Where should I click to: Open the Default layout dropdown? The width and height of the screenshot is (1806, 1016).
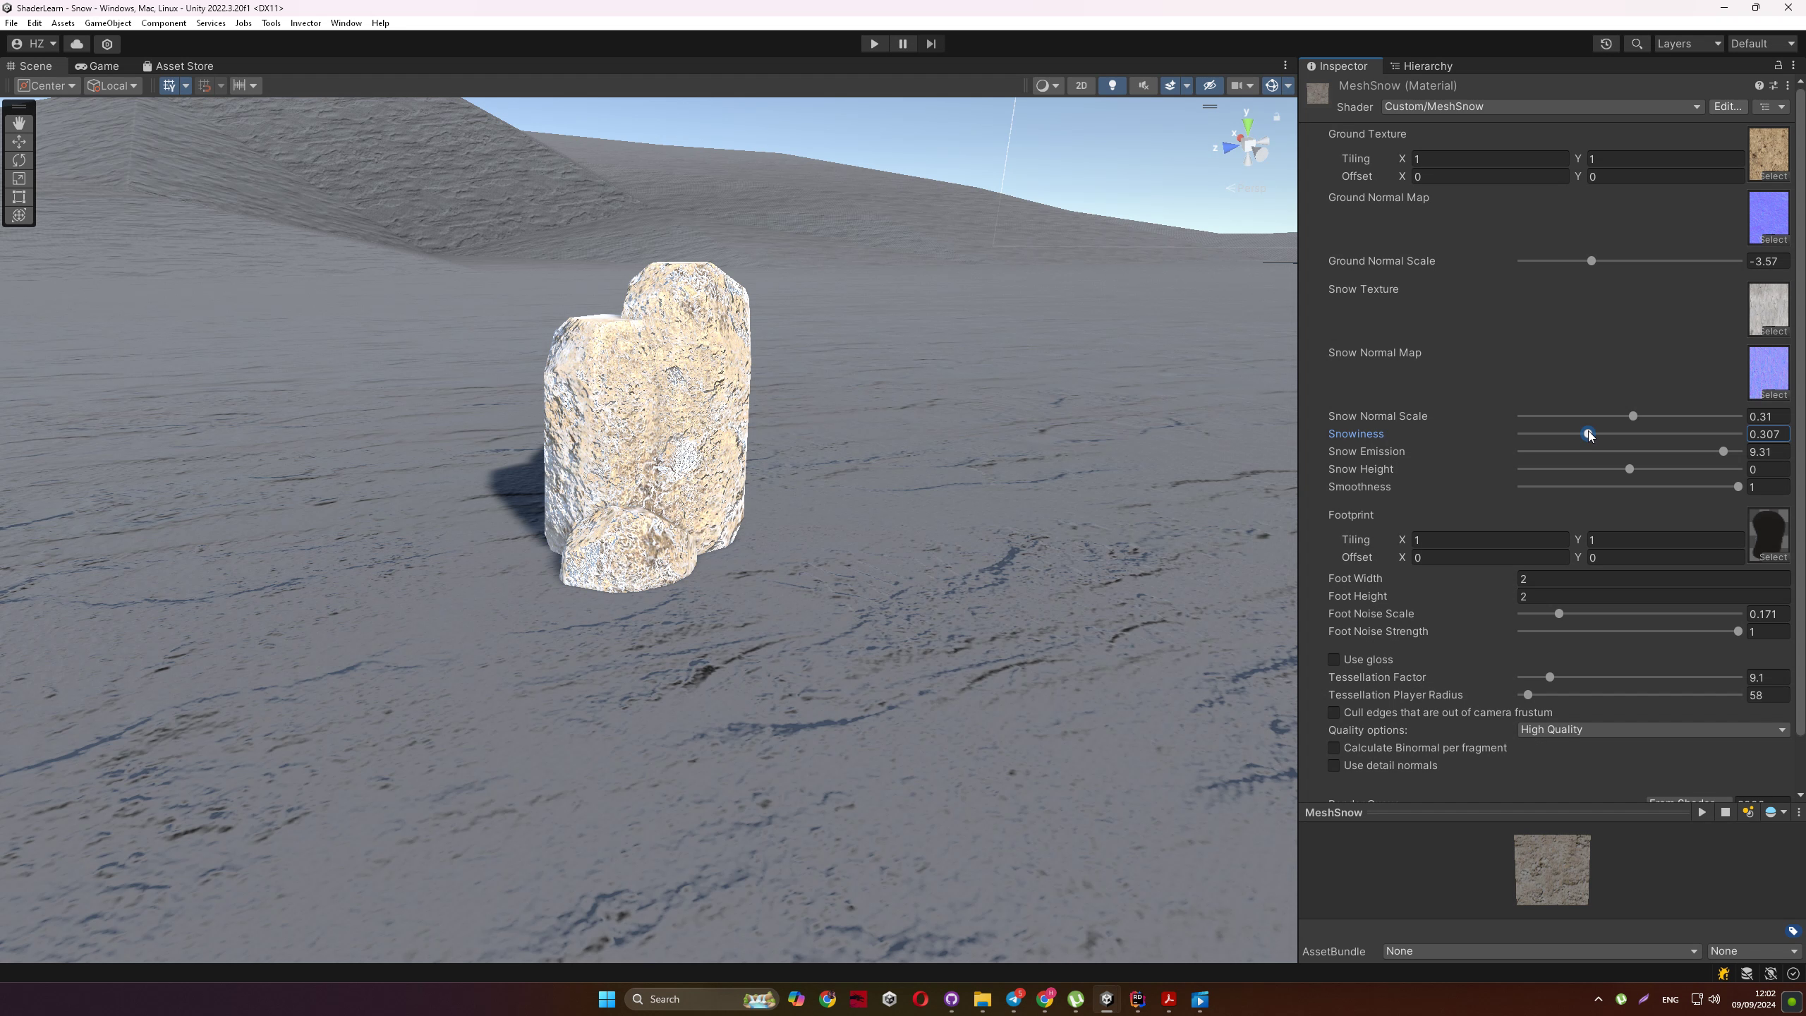[x=1762, y=44]
